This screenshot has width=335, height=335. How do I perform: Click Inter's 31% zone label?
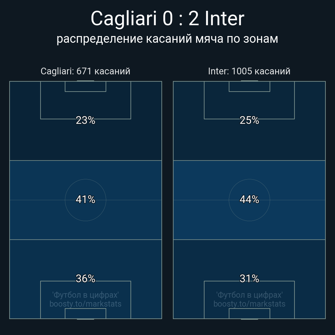tap(249, 279)
